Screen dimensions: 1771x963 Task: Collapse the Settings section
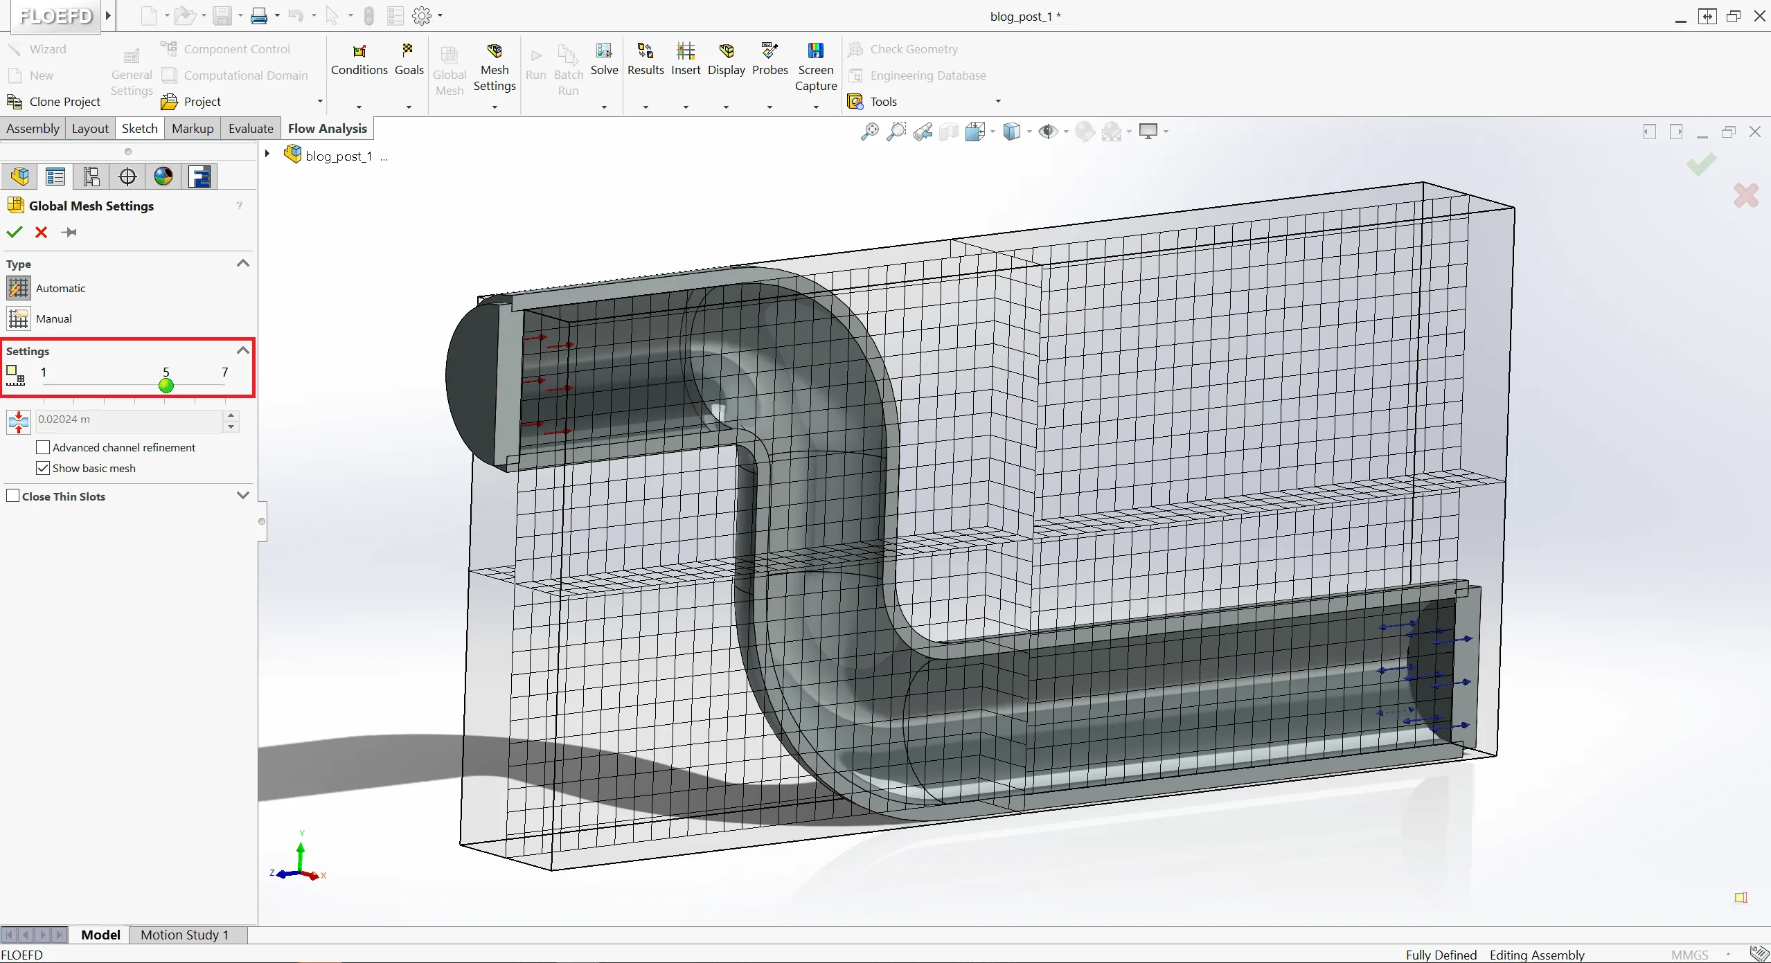coord(243,350)
